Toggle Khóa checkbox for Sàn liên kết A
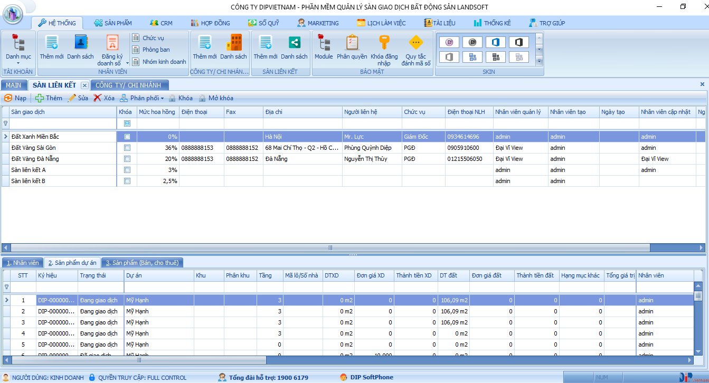 [127, 170]
